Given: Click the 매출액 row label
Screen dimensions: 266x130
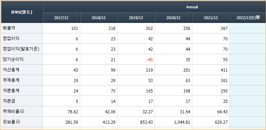Looking at the screenshot, I should pos(9,28).
